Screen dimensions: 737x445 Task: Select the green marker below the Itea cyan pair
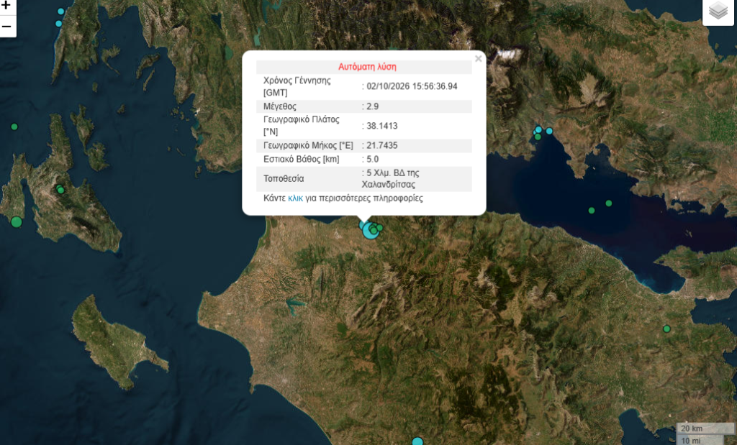coord(538,137)
